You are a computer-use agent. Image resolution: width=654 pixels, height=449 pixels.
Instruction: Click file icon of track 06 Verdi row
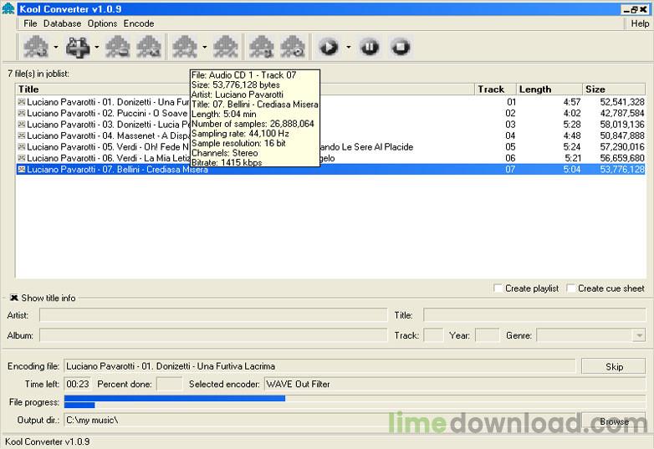click(21, 158)
